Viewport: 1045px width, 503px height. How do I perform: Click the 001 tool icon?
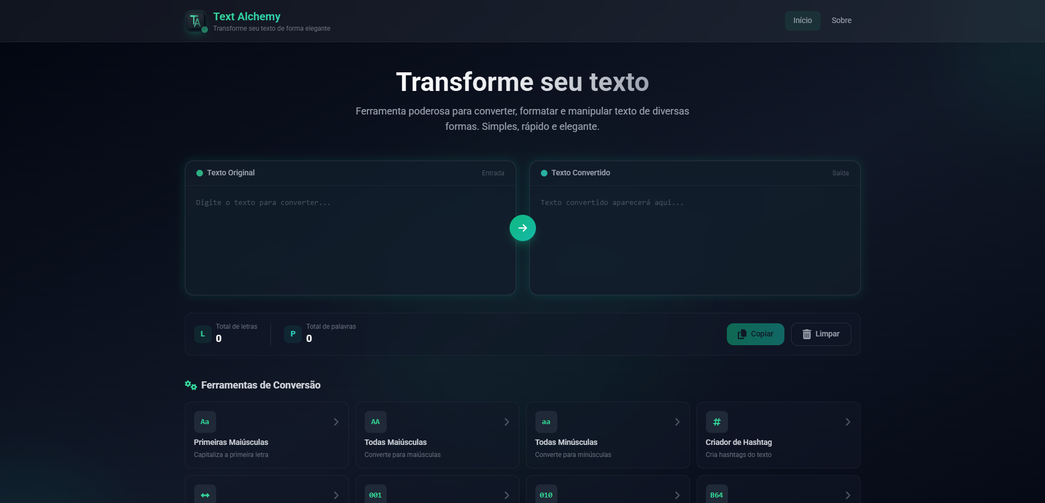(375, 495)
